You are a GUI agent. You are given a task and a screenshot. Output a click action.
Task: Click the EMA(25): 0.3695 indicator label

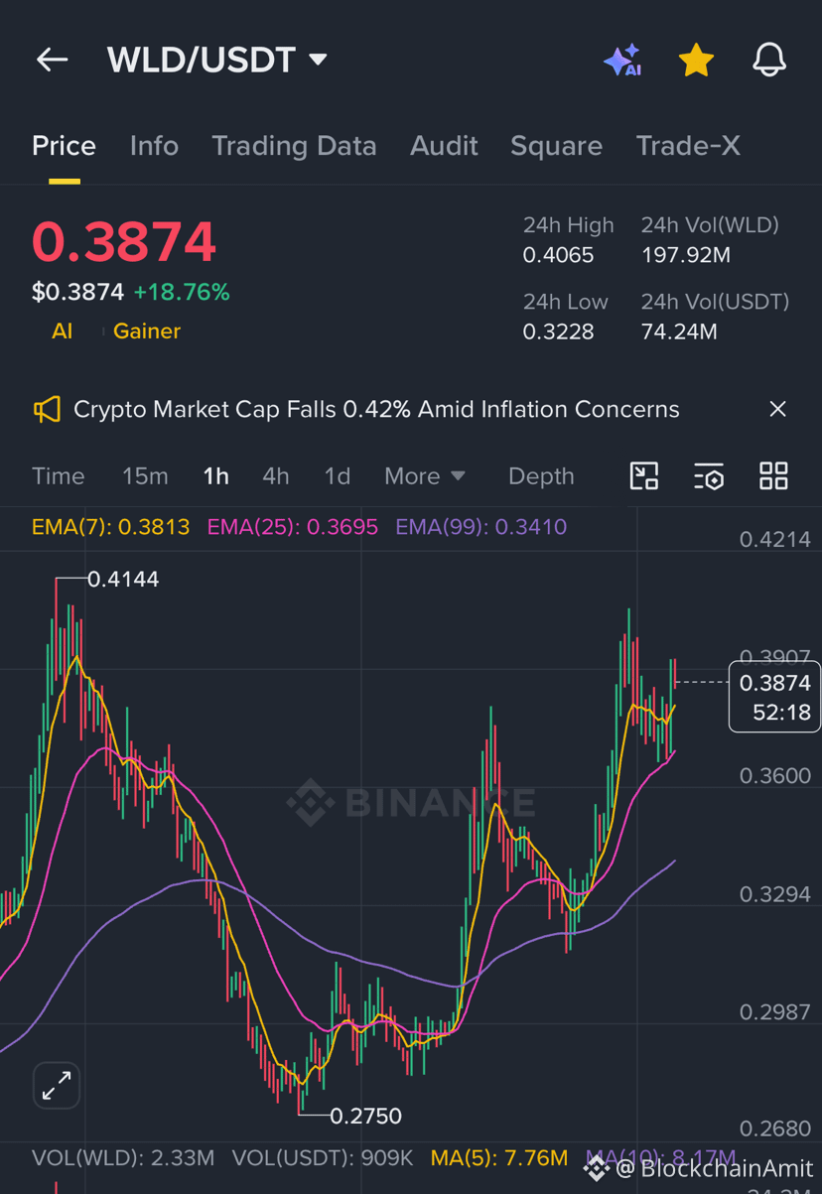(292, 527)
